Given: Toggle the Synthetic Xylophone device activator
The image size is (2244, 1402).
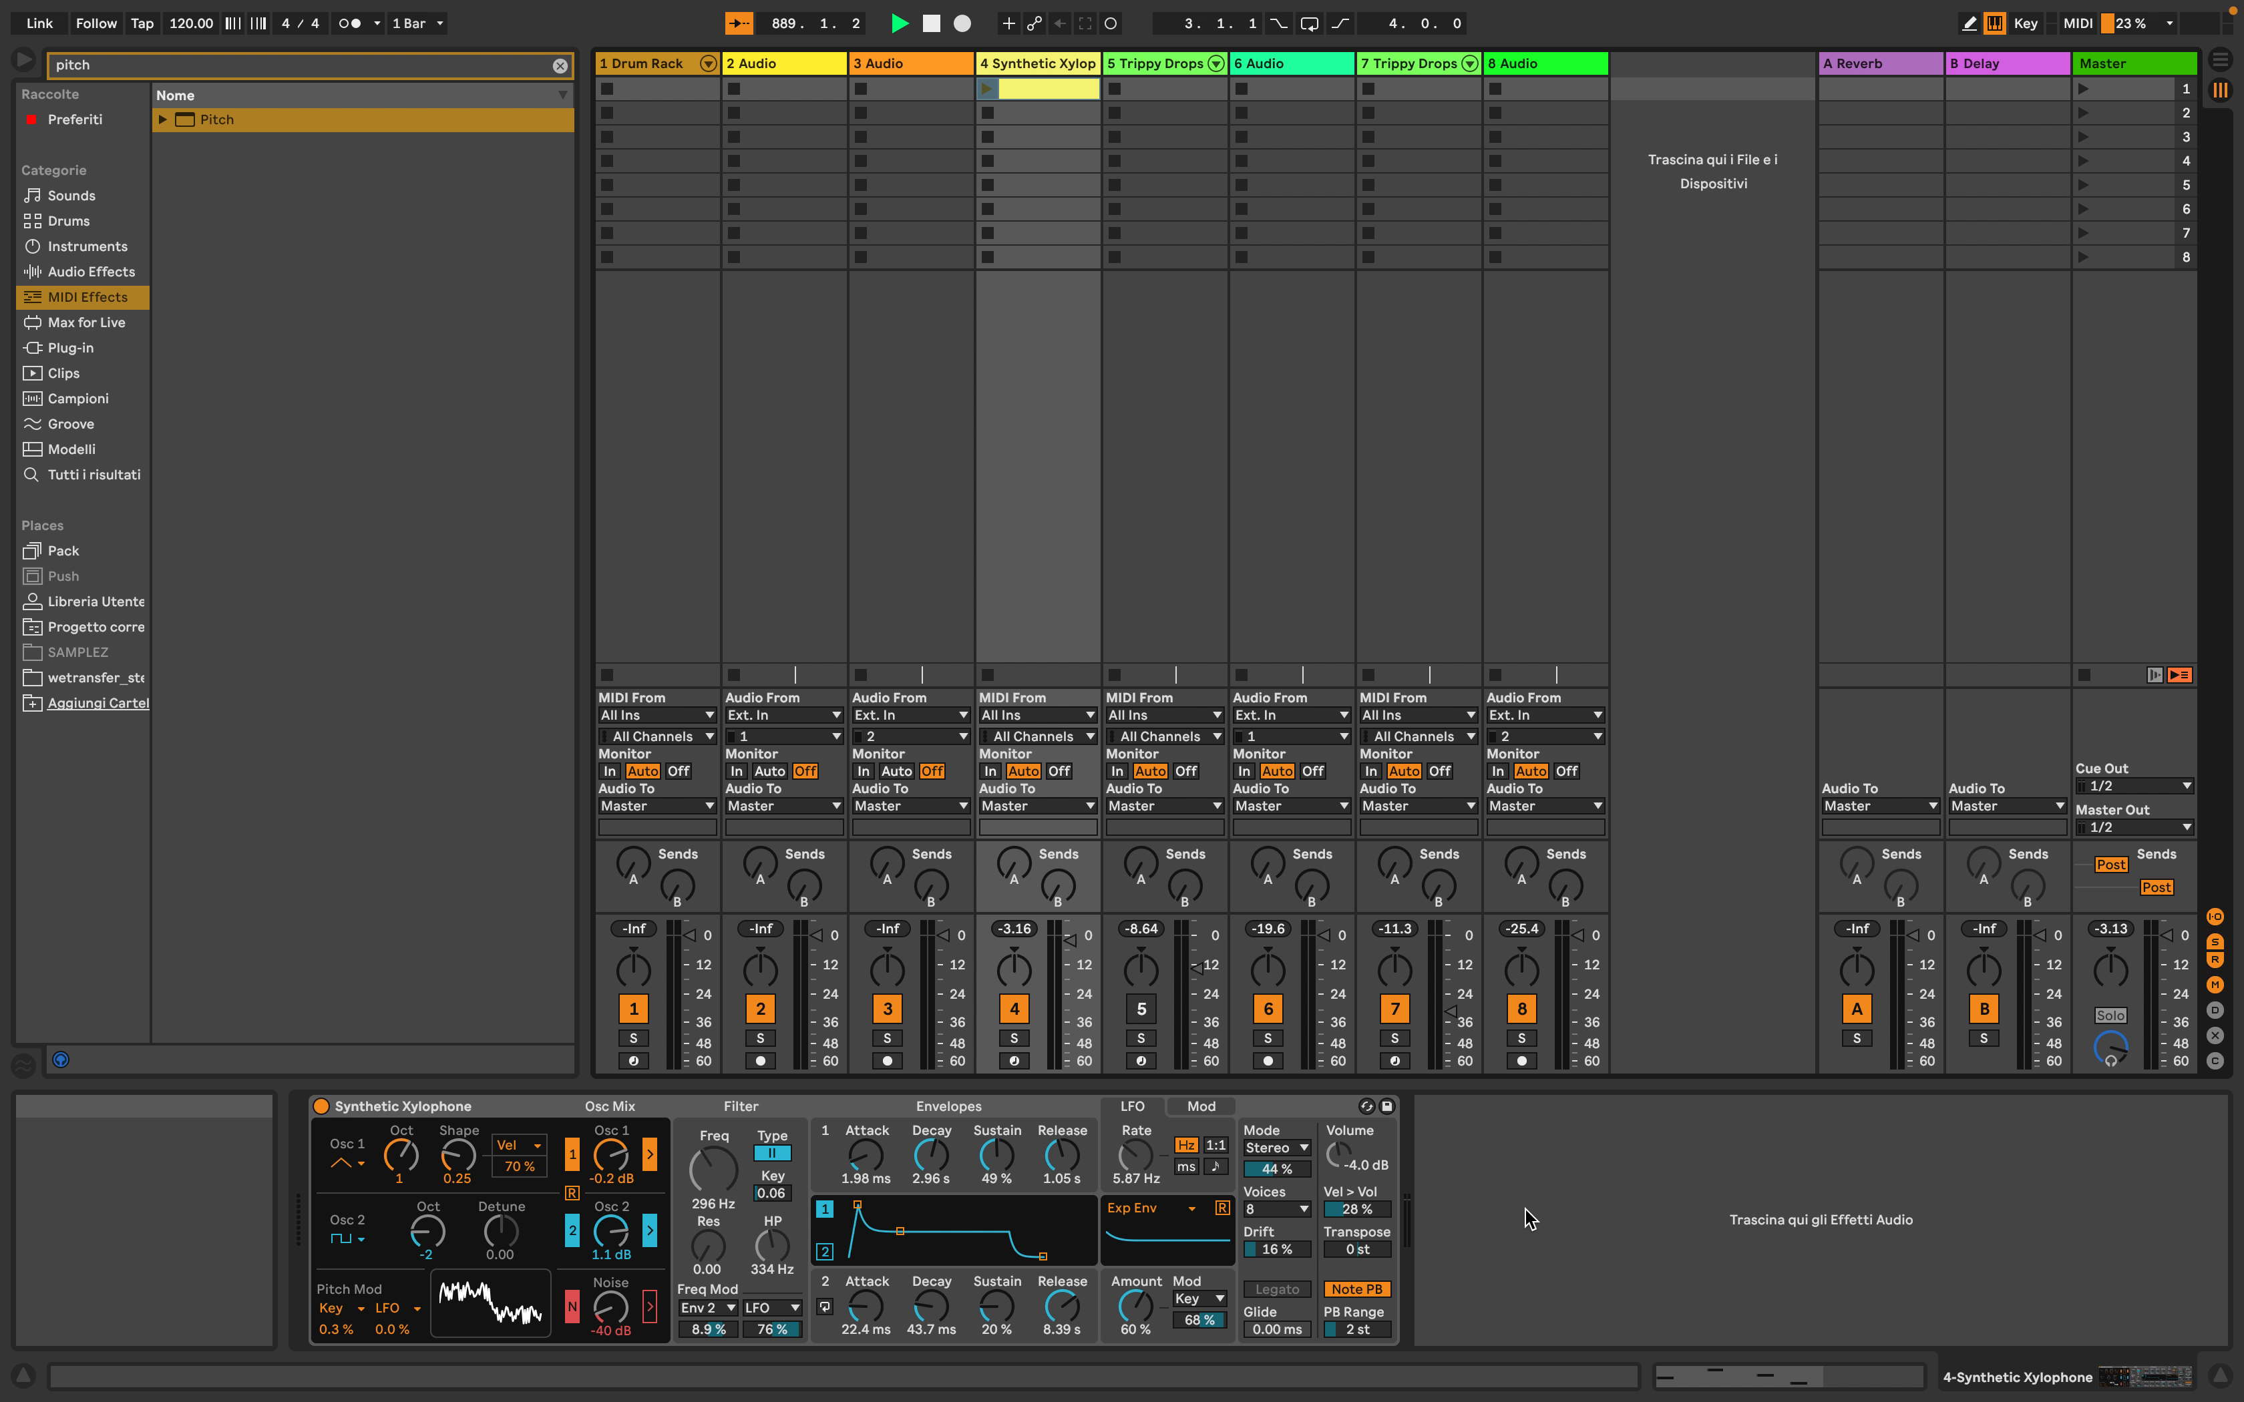Looking at the screenshot, I should (x=321, y=1106).
